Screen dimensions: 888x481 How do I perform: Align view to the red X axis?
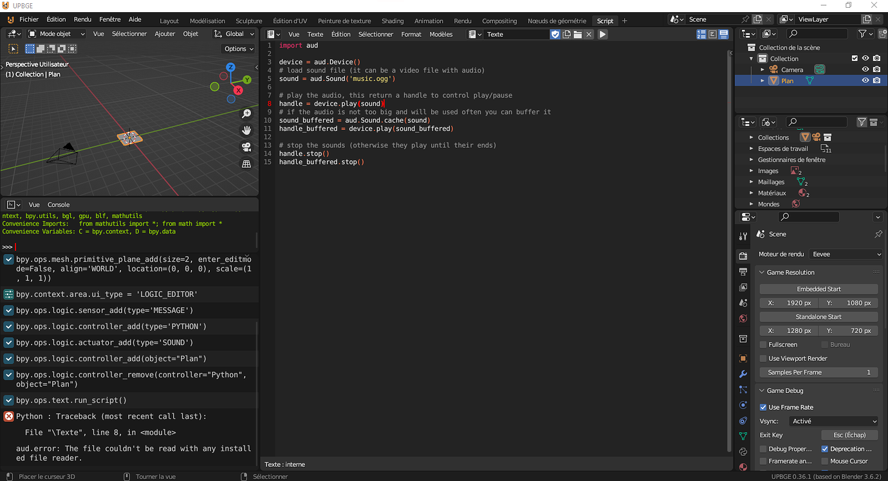[x=238, y=91]
